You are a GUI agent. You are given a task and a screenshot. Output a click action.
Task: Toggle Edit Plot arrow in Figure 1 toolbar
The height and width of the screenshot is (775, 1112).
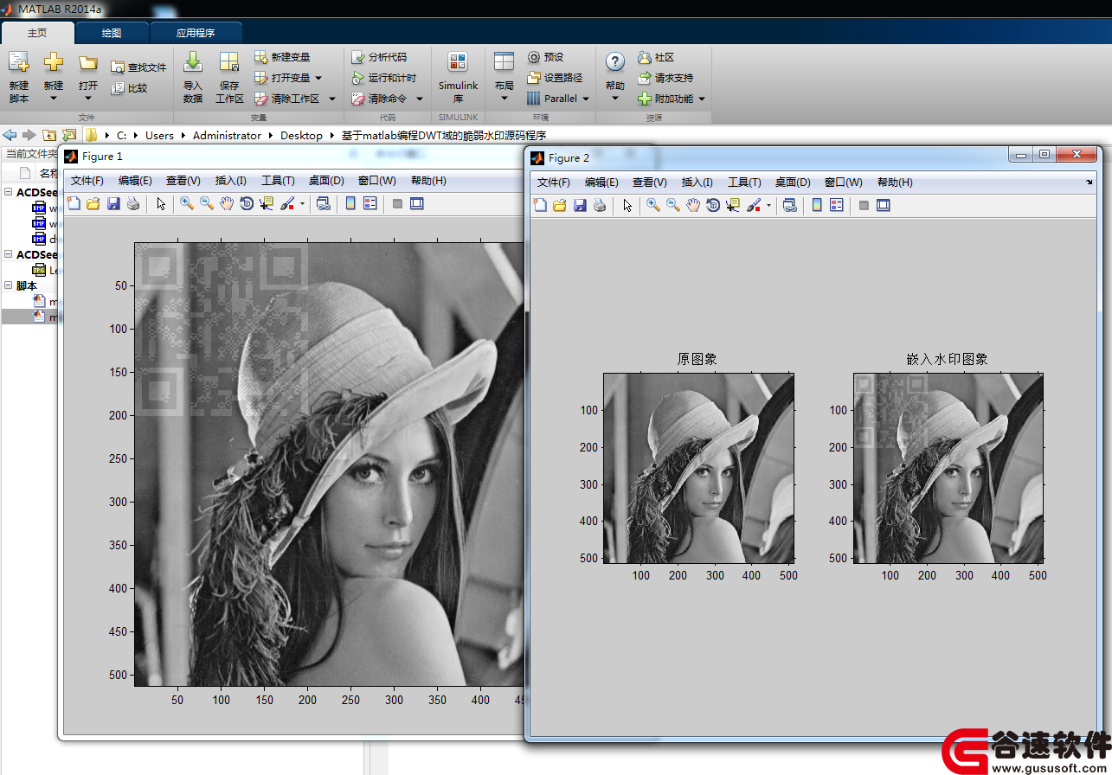(x=161, y=203)
